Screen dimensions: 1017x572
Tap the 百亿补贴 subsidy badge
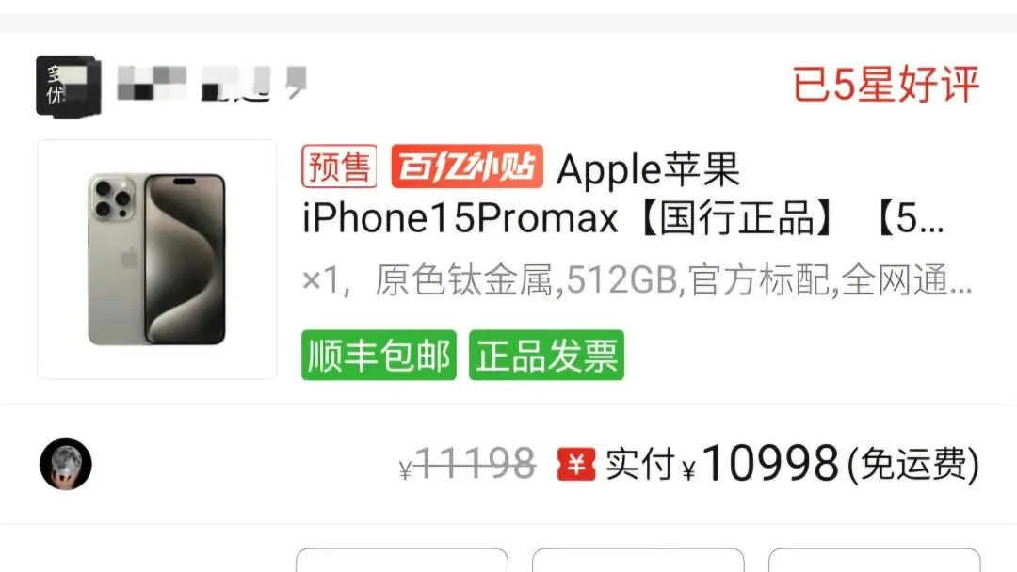(467, 167)
